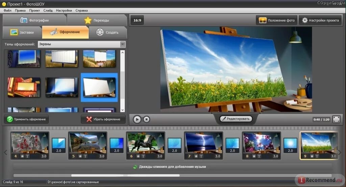
Task: Play the slideshow preview
Action: coord(137,119)
